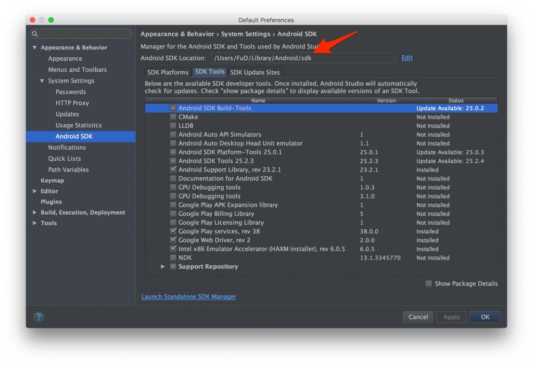Enable the CMake checkbox
Viewport: 533px width, 365px height.
(173, 117)
